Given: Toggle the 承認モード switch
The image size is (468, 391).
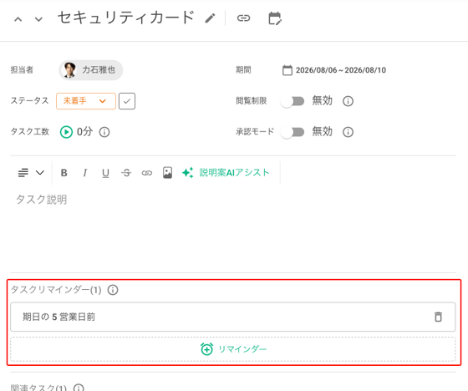Looking at the screenshot, I should (x=292, y=132).
